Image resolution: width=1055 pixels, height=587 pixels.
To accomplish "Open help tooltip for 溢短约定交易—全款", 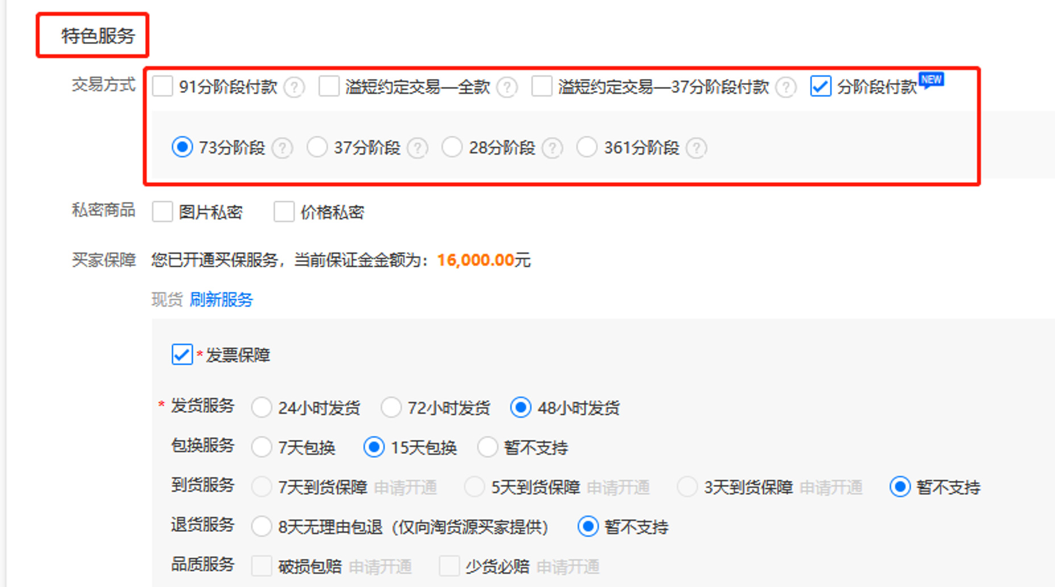I will 508,87.
